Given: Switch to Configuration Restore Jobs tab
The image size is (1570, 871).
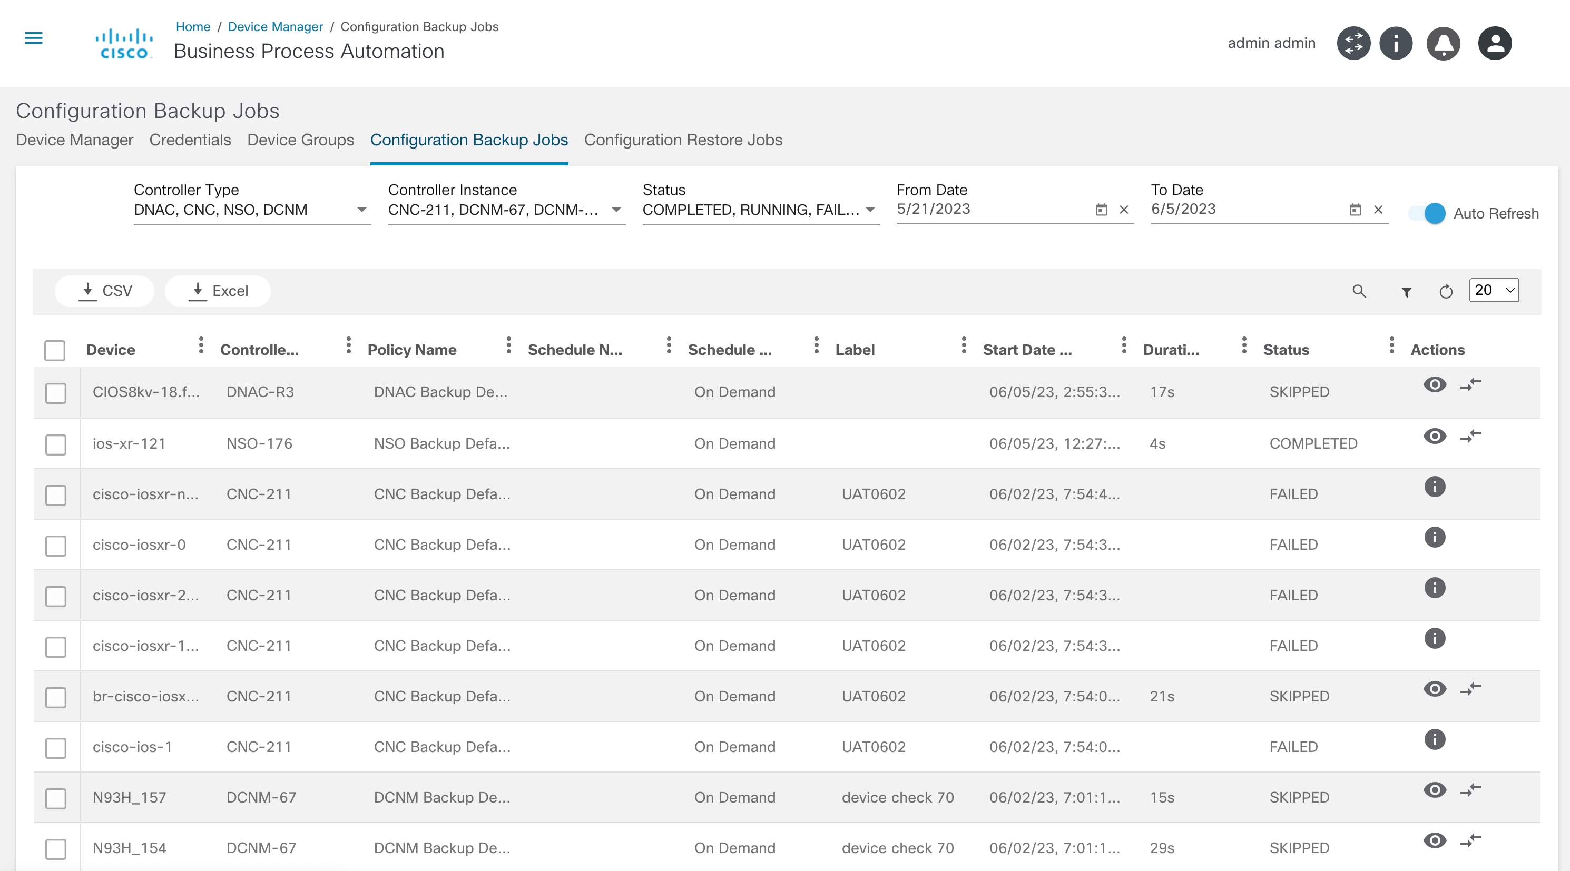Looking at the screenshot, I should click(x=683, y=140).
